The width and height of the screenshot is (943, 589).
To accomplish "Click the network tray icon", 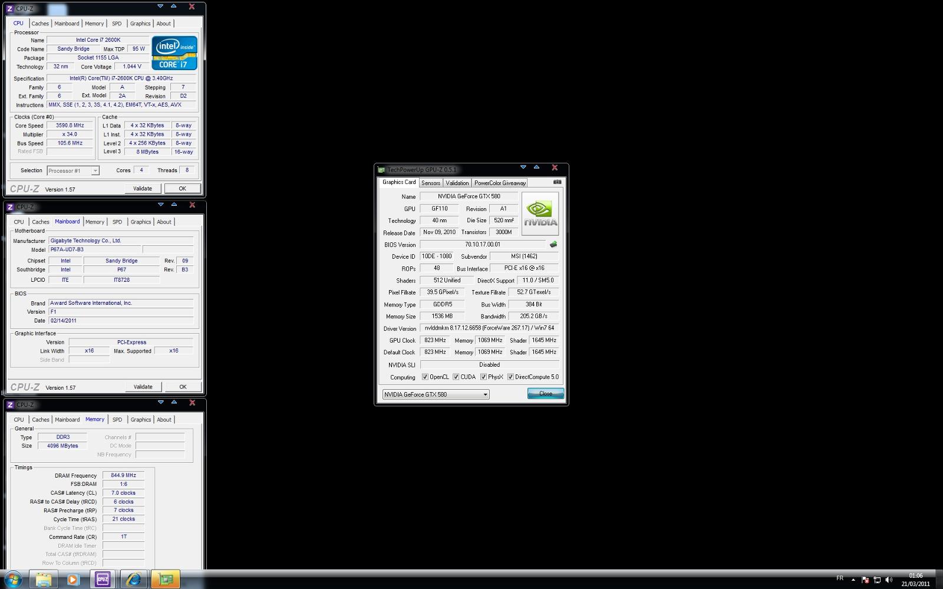I will point(877,580).
